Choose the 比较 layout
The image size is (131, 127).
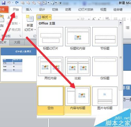78,68
